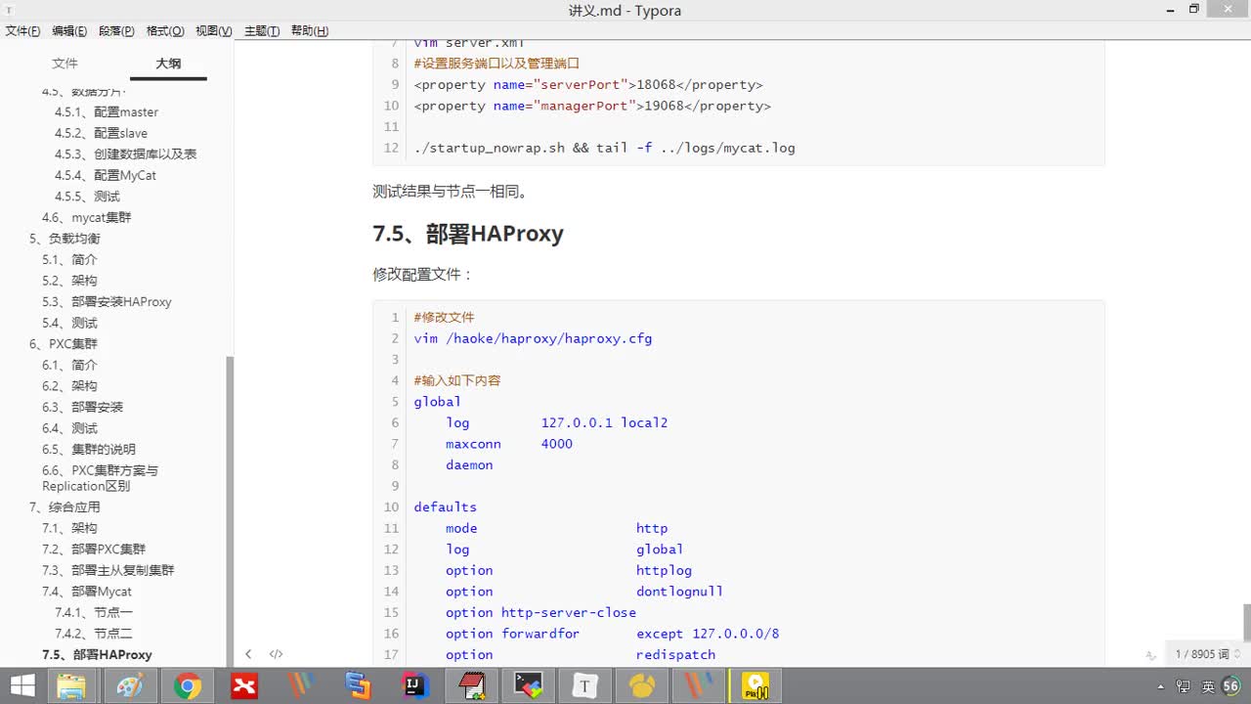1251x704 pixels.
Task: Open Google Chrome from the taskbar
Action: [x=187, y=686]
